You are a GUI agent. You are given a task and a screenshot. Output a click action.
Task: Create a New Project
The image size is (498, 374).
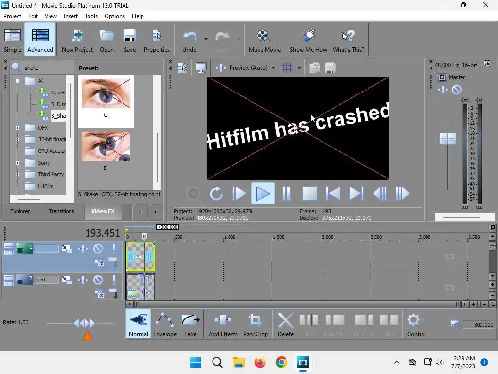click(x=77, y=40)
